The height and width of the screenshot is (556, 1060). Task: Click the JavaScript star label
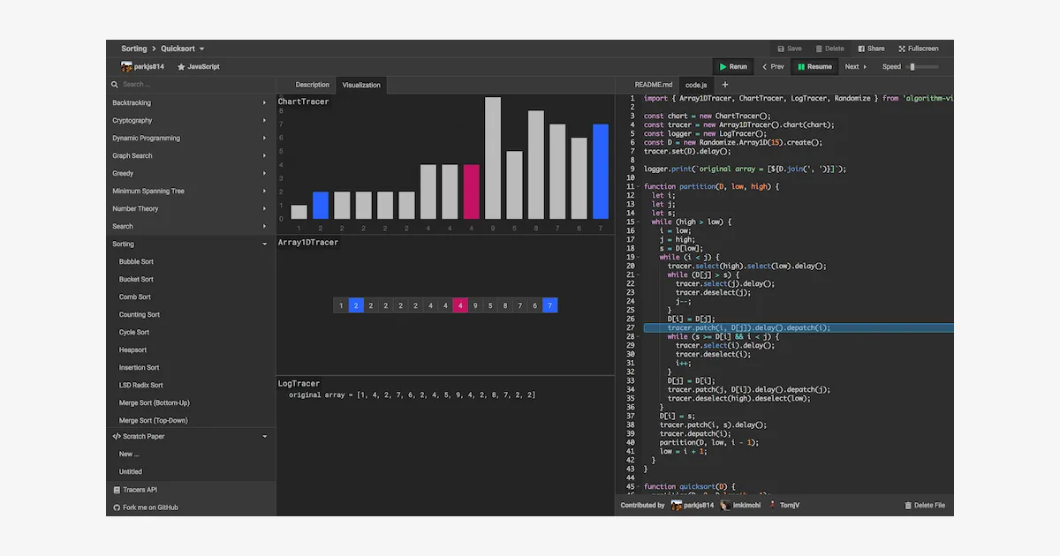point(199,66)
